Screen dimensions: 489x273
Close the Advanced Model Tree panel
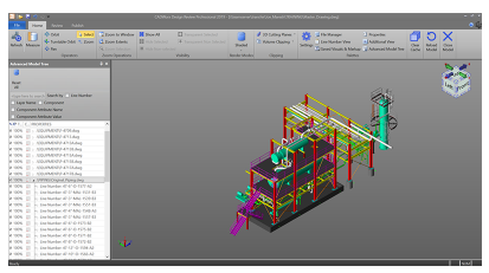106,64
